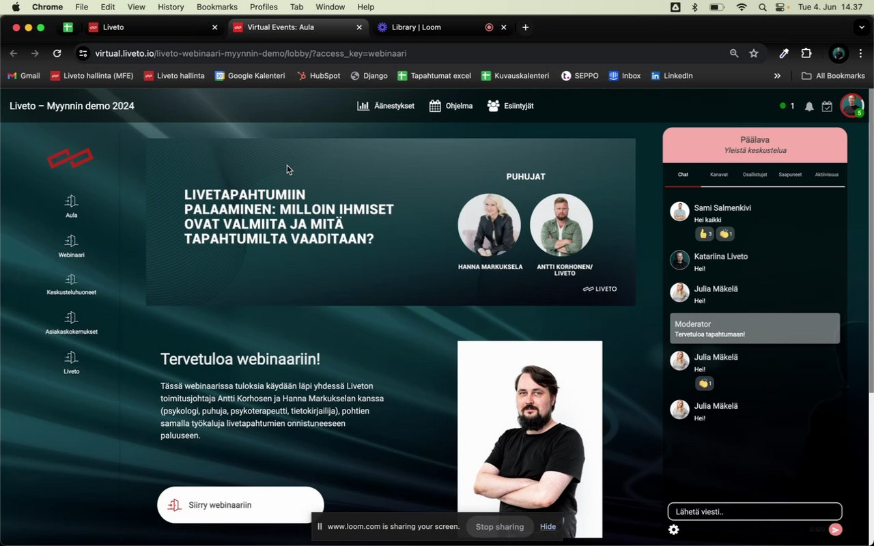Click clap reaction on Sami's message

click(726, 233)
